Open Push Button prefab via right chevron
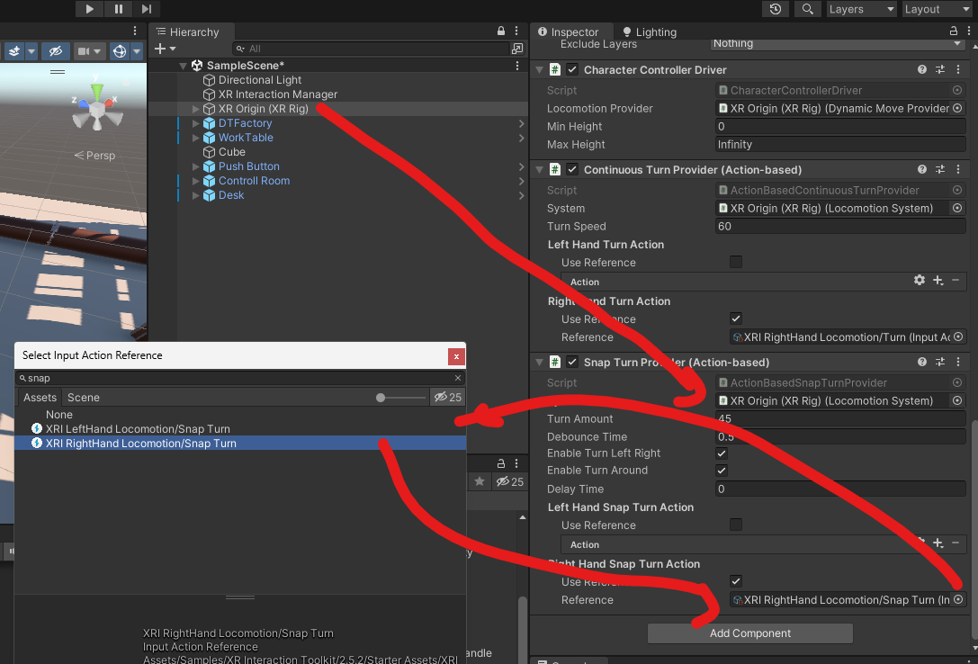 point(521,166)
